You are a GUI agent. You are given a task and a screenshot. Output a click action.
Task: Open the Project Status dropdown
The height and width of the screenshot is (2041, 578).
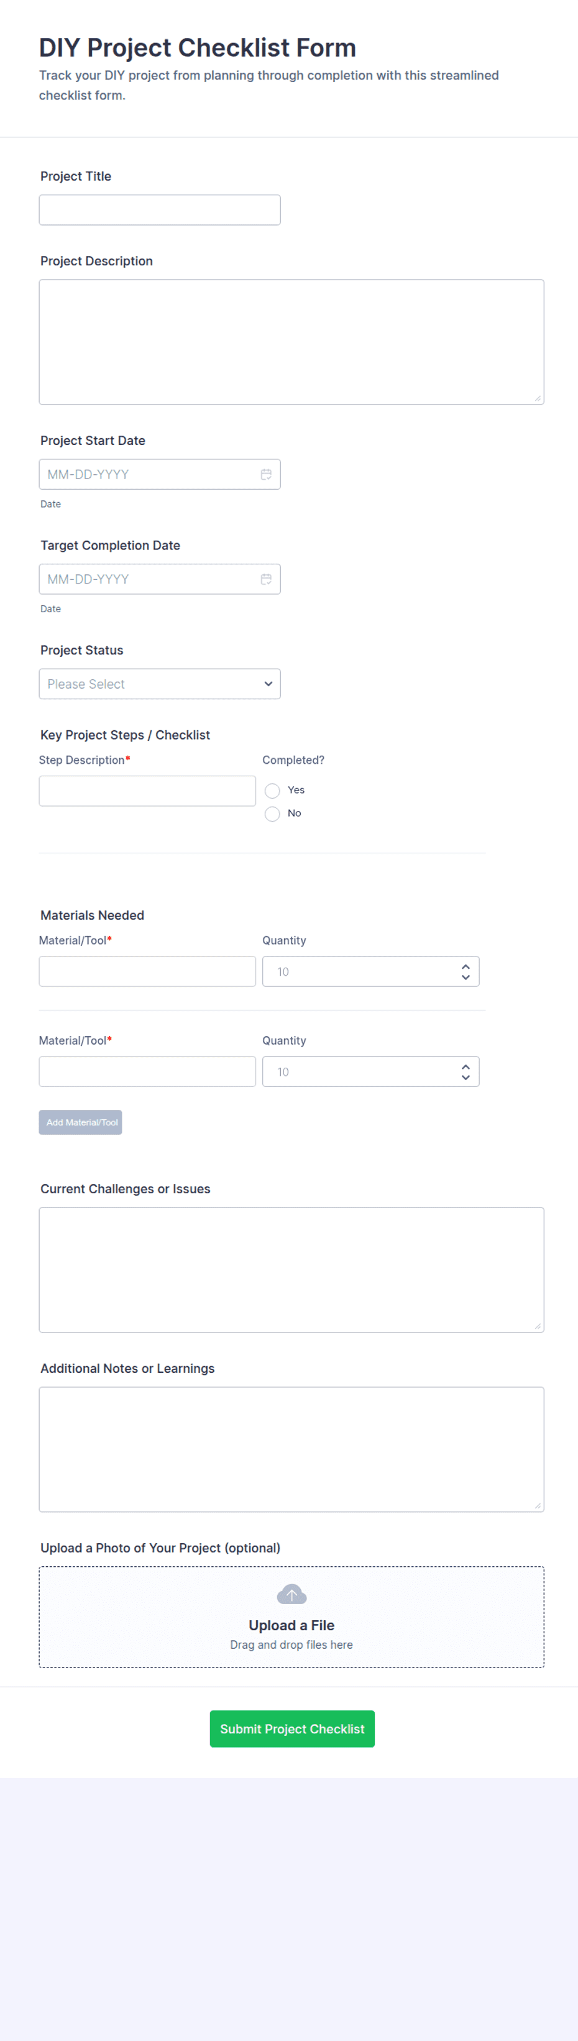pyautogui.click(x=160, y=684)
